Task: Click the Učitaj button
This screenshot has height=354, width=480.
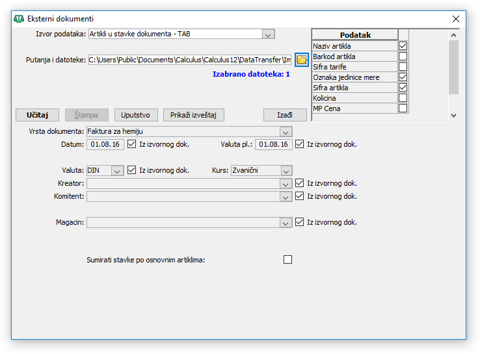Action: tap(37, 115)
